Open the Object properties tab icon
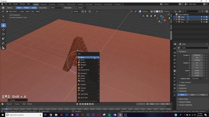This screenshot has width=209, height=117. 175,71
